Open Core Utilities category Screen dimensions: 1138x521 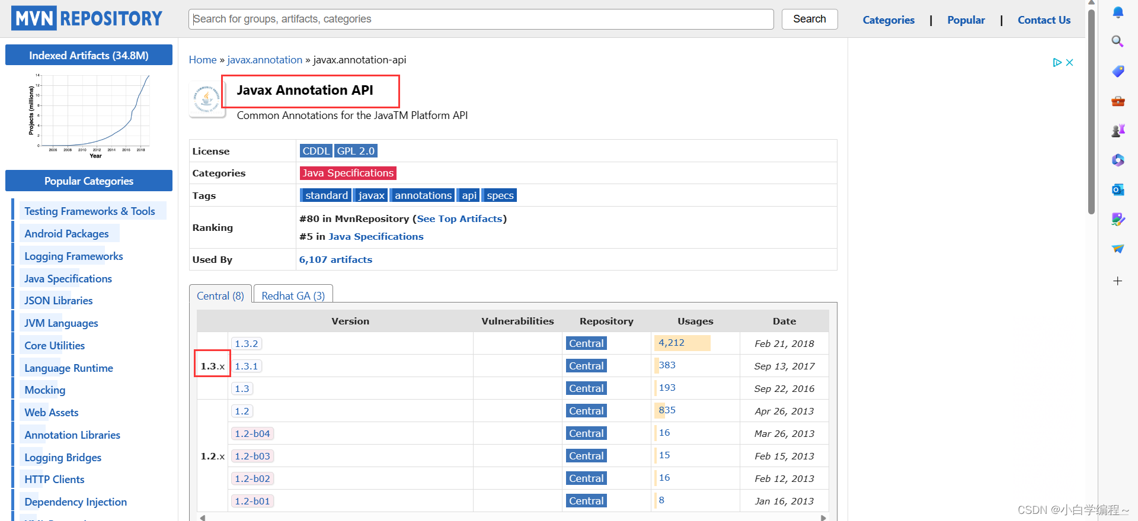pos(55,346)
